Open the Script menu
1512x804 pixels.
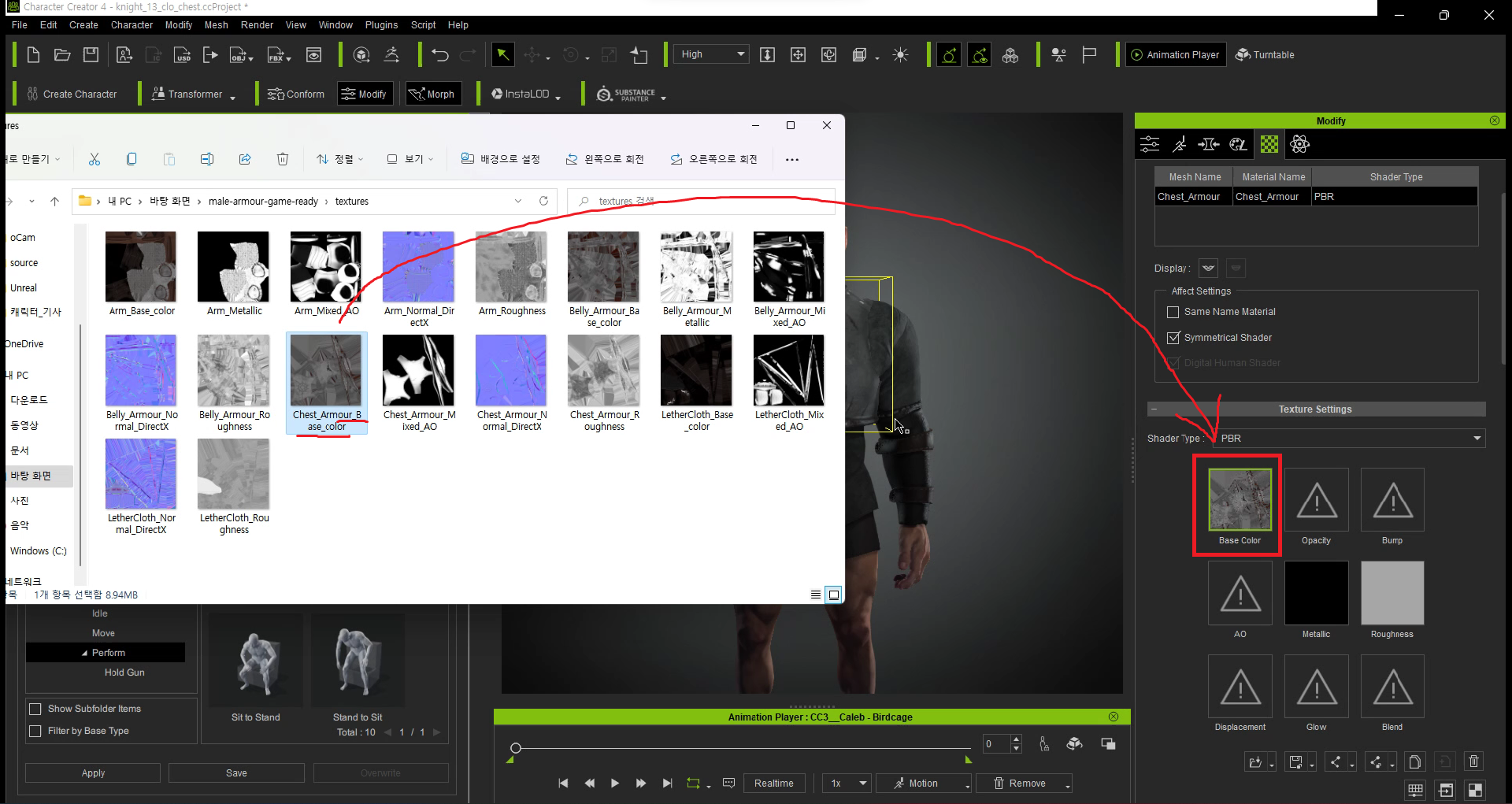pos(423,25)
